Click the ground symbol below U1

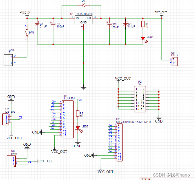point(83,88)
